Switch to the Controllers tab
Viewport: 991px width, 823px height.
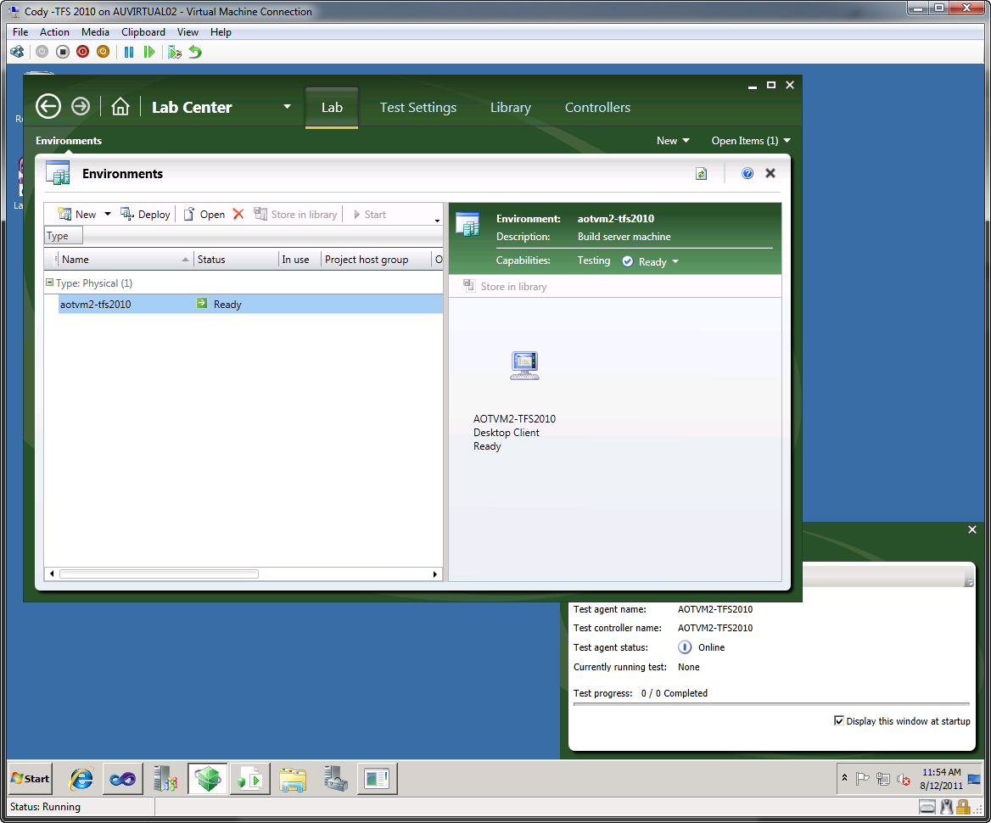pyautogui.click(x=597, y=108)
